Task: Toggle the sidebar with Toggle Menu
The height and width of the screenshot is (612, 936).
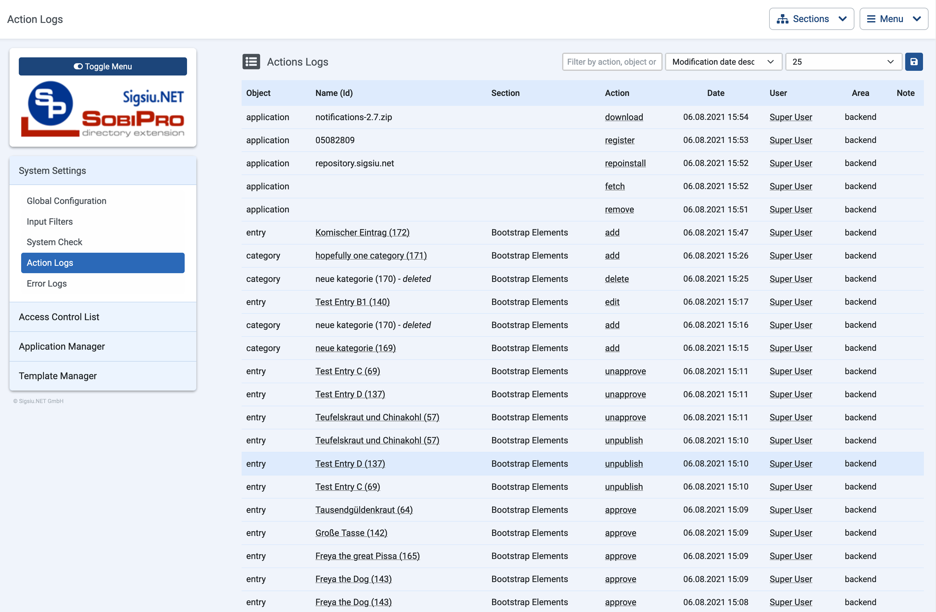Action: pos(103,66)
